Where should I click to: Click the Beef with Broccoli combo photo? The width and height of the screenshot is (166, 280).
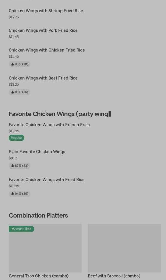click(124, 248)
